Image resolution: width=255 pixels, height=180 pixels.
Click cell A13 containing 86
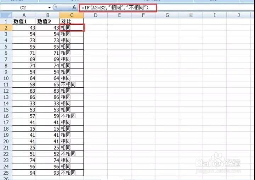(x=24, y=97)
